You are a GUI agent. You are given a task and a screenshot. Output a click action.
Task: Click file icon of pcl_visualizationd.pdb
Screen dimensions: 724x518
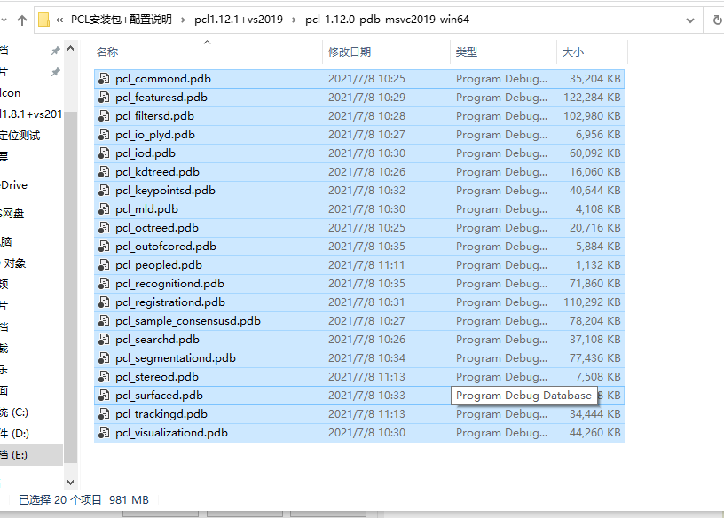(104, 433)
